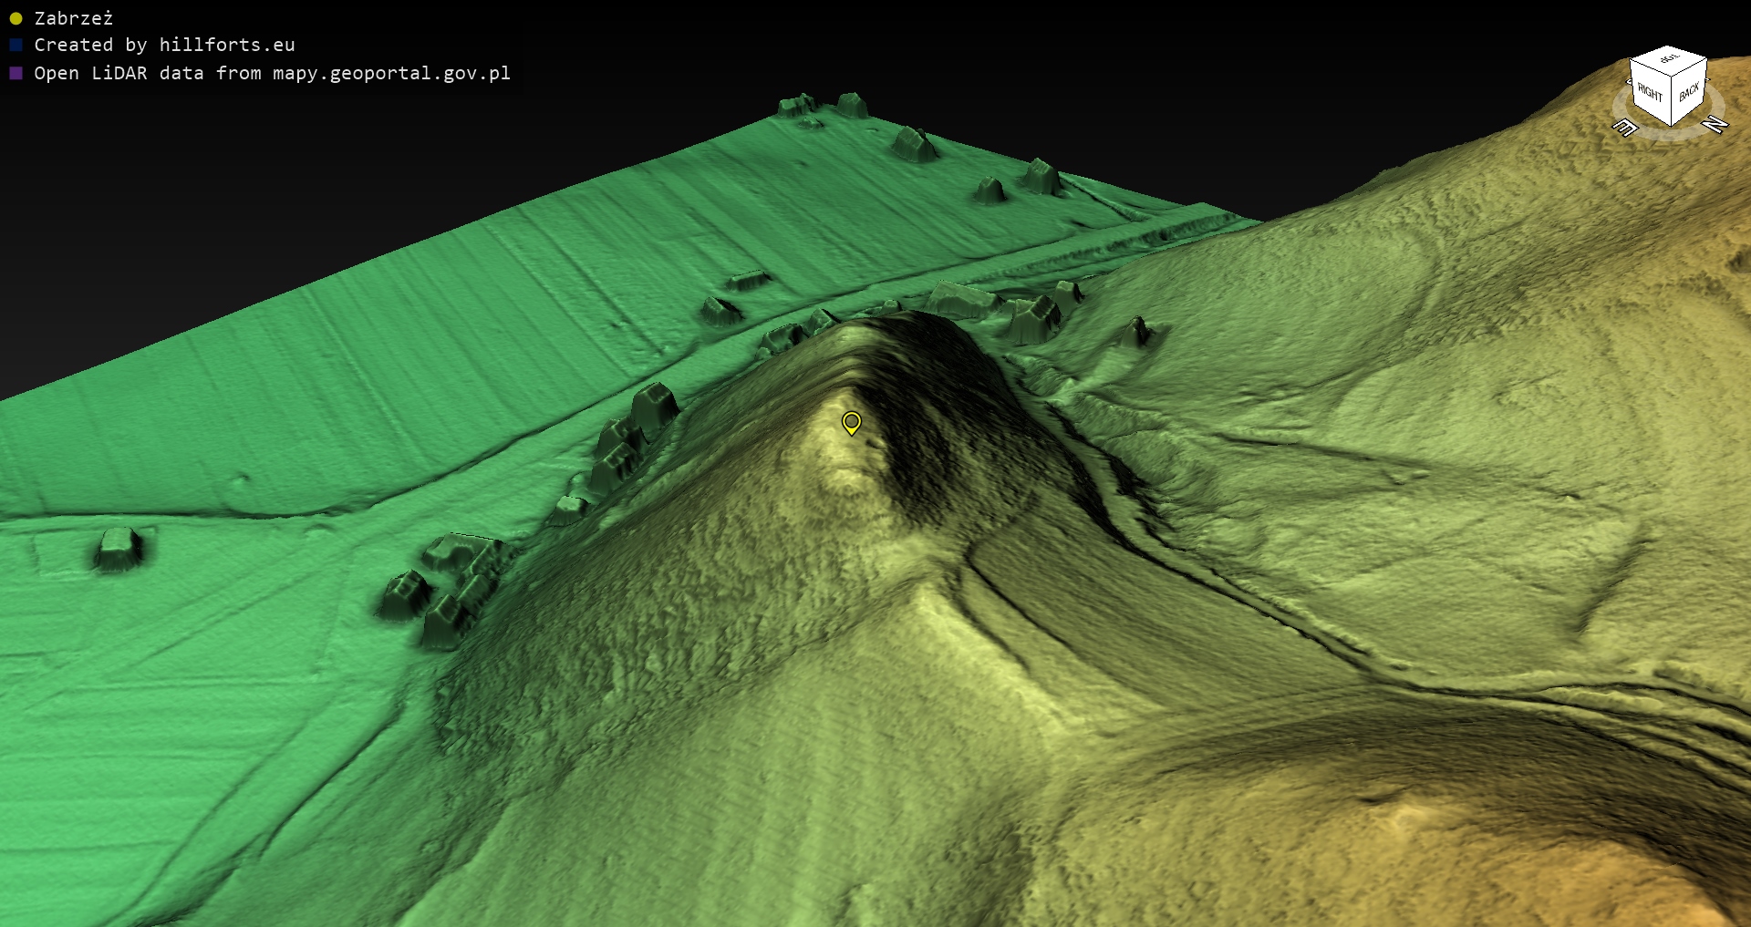
Task: Select the BACK face of the view cube
Action: coord(1689,92)
